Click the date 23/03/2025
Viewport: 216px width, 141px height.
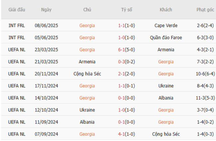(x=46, y=50)
